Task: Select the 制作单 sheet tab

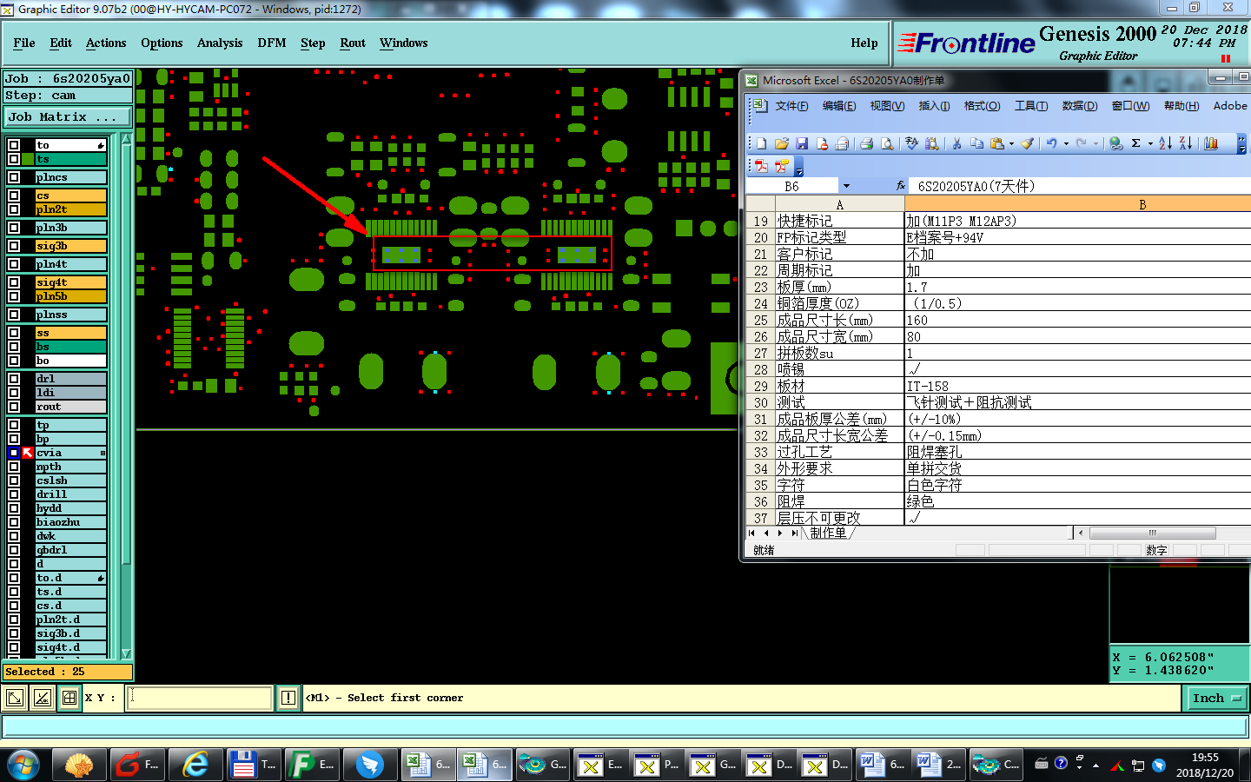Action: point(828,533)
